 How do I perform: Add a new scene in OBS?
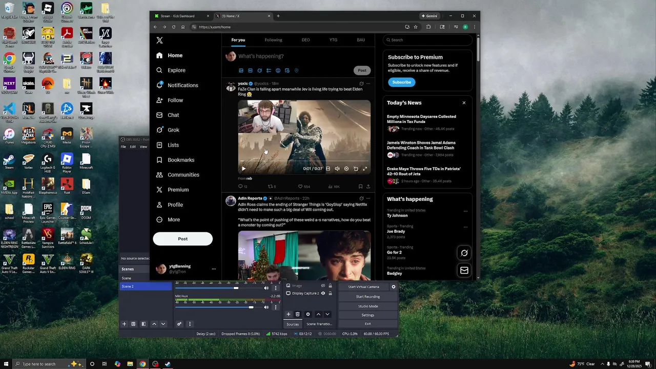(x=124, y=324)
